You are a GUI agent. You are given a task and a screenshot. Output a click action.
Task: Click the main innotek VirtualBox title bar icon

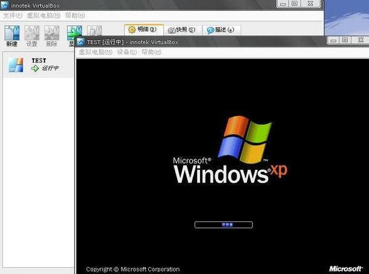point(4,5)
